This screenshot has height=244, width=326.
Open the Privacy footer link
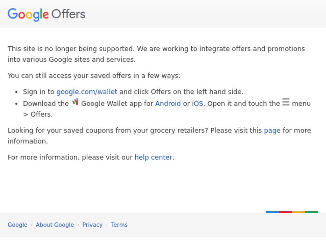pyautogui.click(x=92, y=225)
